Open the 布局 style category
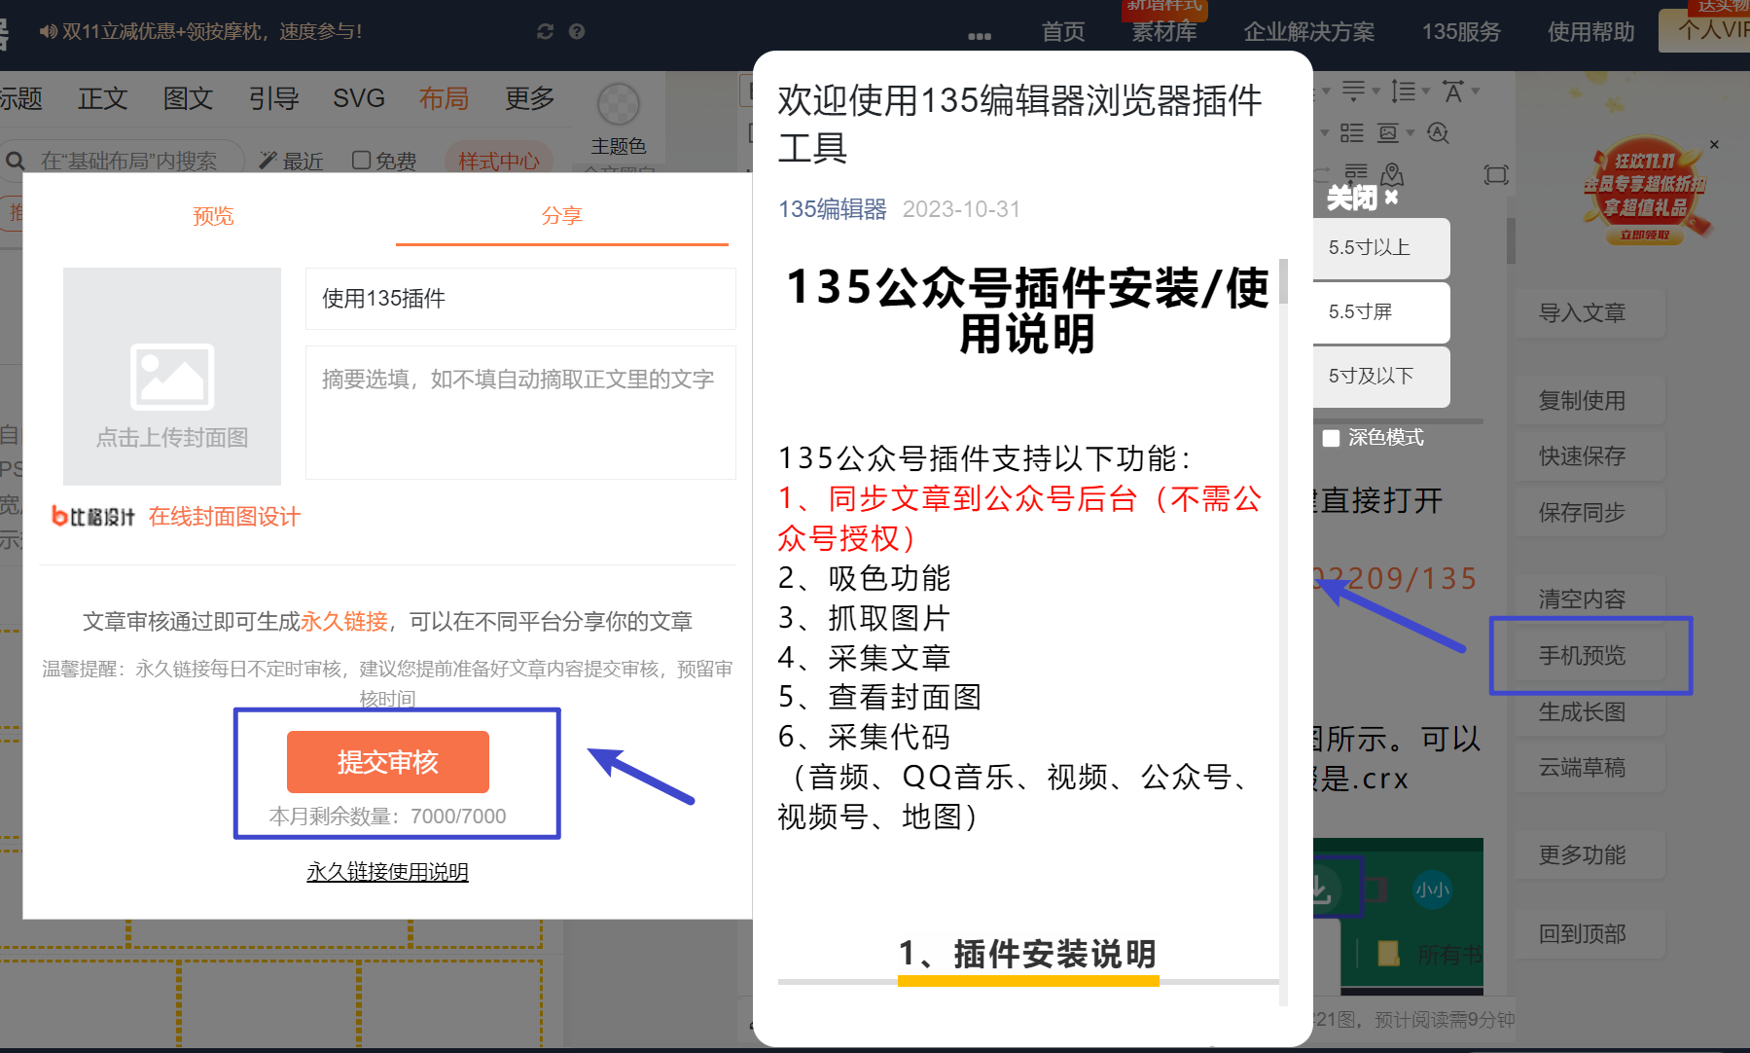 coord(445,98)
